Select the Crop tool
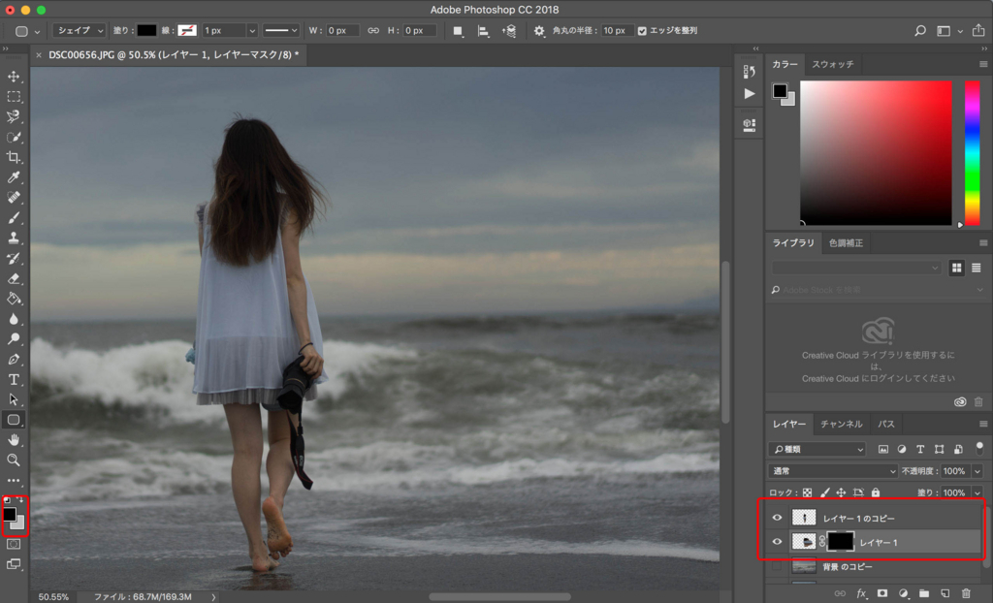This screenshot has height=603, width=993. coord(14,157)
